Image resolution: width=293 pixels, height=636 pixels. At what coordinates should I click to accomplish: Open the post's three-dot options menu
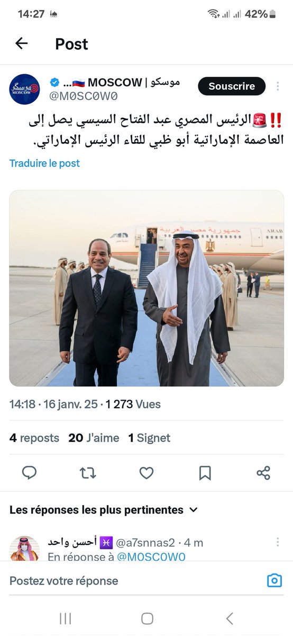point(278,86)
